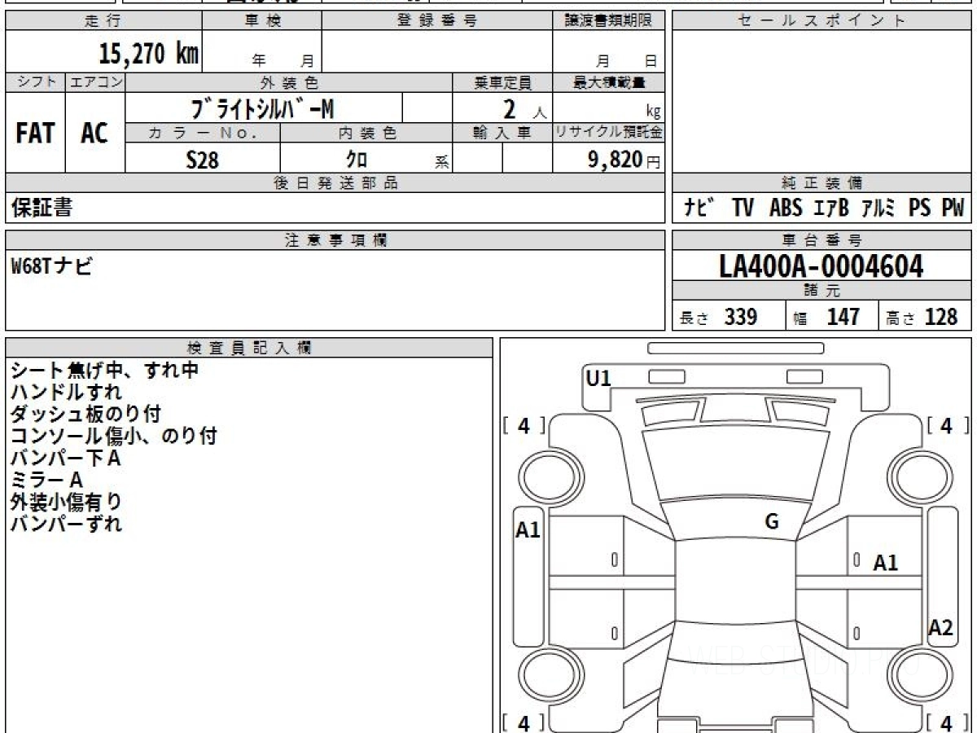
Task: Click the seating capacity value 2 人
Action: pos(524,109)
